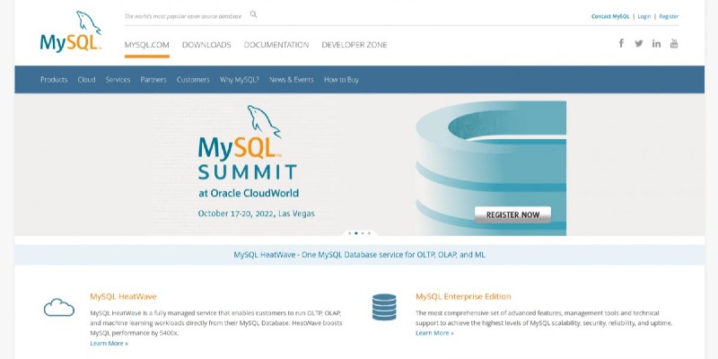Viewport: 718px width, 359px height.
Task: Click the Contact MySQL link
Action: tap(610, 16)
